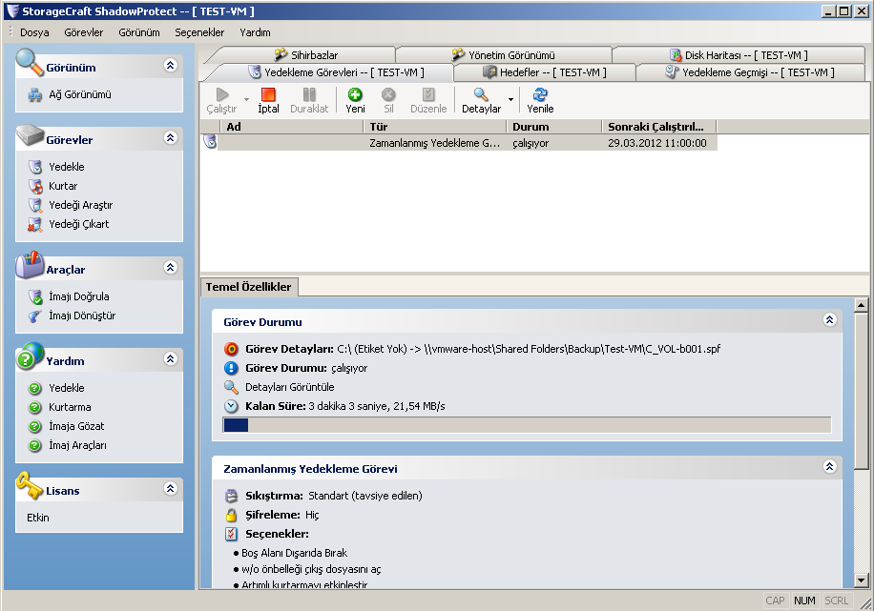Click the Sıkıştırma compression icon
This screenshot has height=611, width=874.
tap(231, 496)
